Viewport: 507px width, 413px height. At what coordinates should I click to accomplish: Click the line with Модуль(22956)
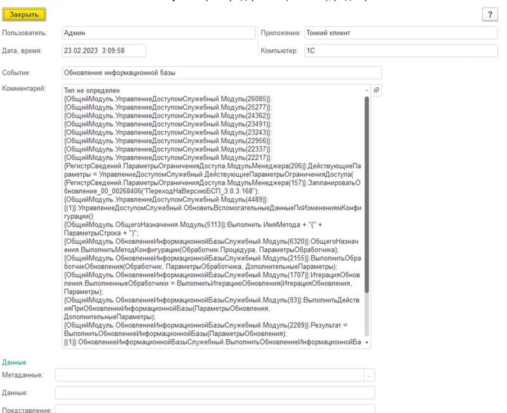tap(168, 141)
